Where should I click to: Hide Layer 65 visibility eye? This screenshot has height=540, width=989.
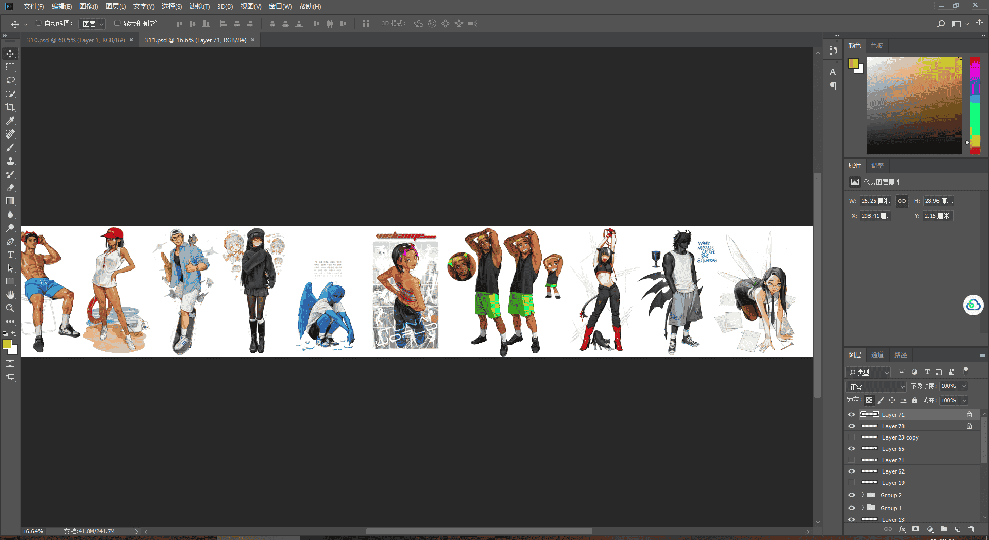pyautogui.click(x=851, y=449)
